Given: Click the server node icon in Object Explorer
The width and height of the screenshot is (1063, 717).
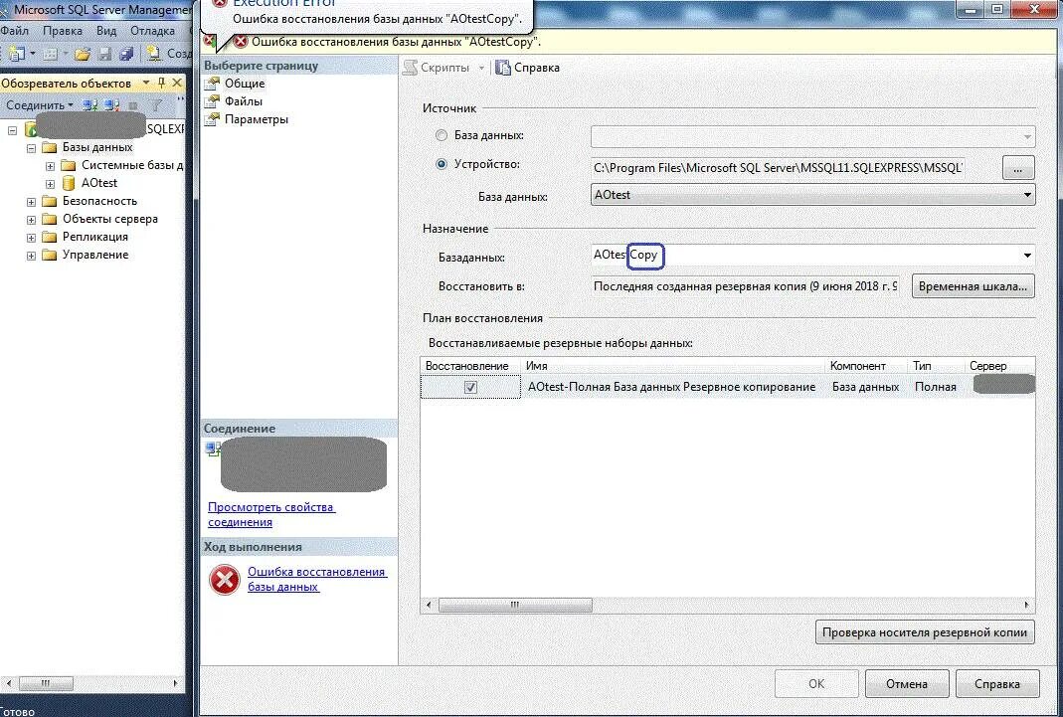Looking at the screenshot, I should pyautogui.click(x=31, y=128).
